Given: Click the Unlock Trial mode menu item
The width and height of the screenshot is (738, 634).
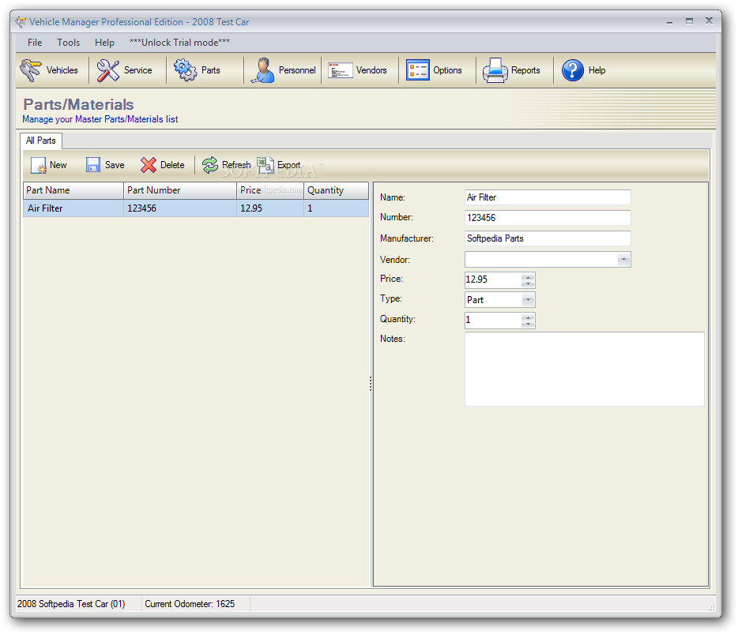Looking at the screenshot, I should tap(180, 43).
